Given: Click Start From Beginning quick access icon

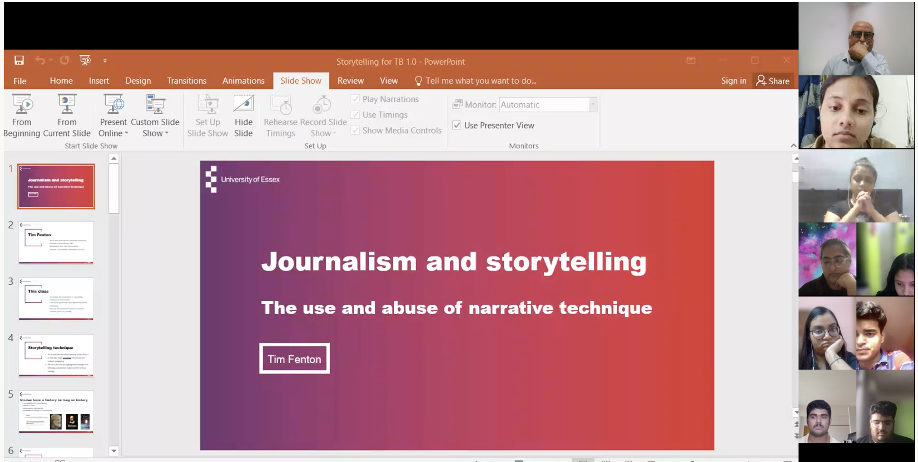Looking at the screenshot, I should [x=85, y=60].
